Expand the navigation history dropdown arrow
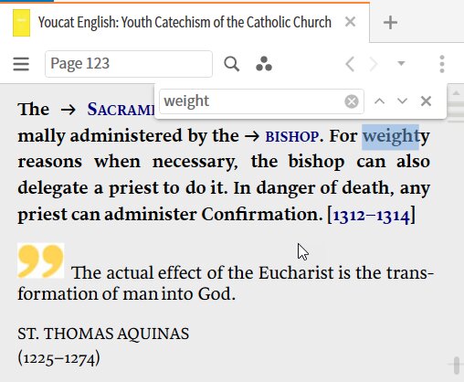 pos(401,63)
